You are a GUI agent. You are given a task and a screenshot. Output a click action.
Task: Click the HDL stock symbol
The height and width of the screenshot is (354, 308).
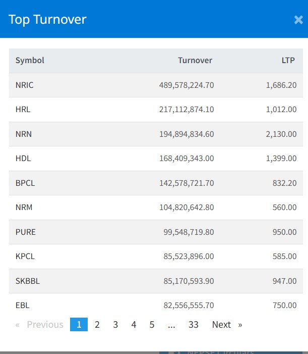23,159
